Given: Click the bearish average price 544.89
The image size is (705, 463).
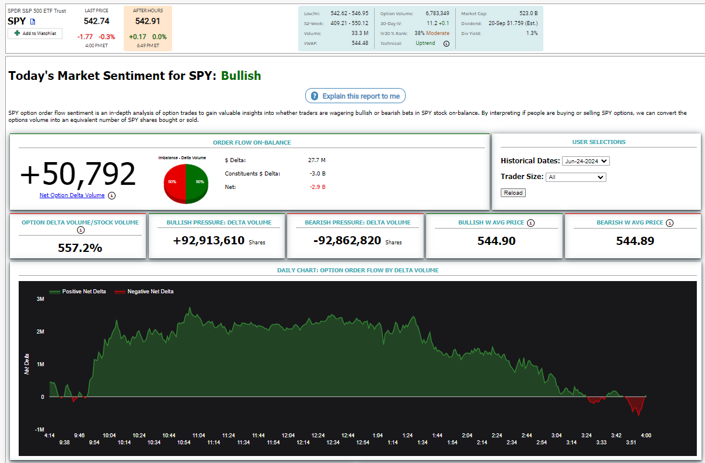Looking at the screenshot, I should (x=635, y=241).
